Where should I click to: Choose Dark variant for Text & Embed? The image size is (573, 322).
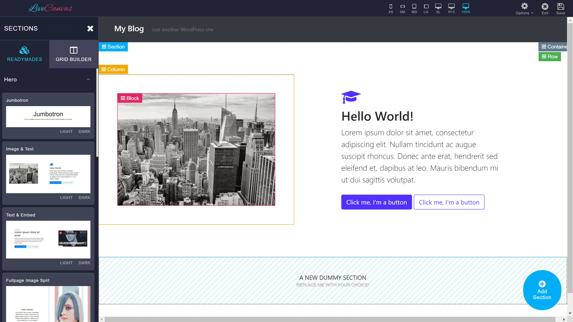(85, 263)
